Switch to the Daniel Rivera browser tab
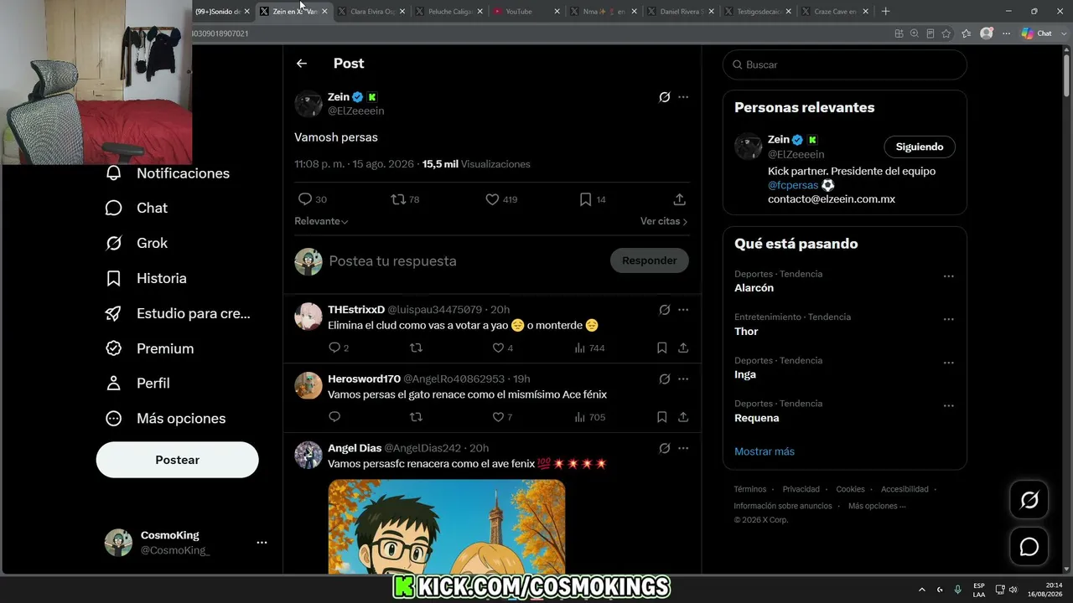 pos(681,12)
